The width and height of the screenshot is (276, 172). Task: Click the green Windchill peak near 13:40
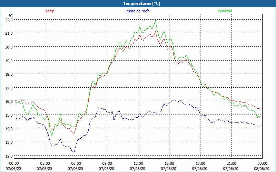(x=155, y=21)
